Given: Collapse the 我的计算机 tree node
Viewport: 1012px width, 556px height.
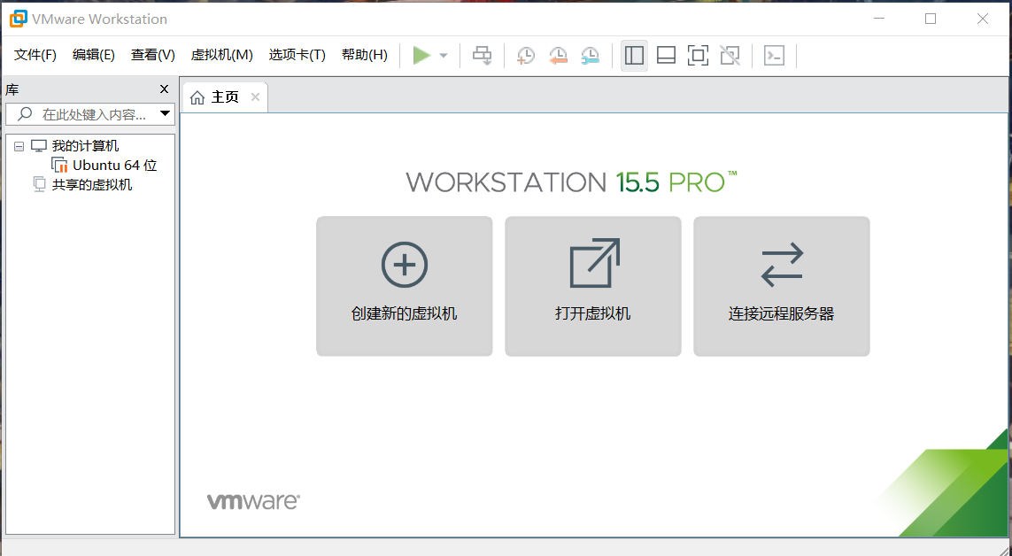Looking at the screenshot, I should 19,145.
